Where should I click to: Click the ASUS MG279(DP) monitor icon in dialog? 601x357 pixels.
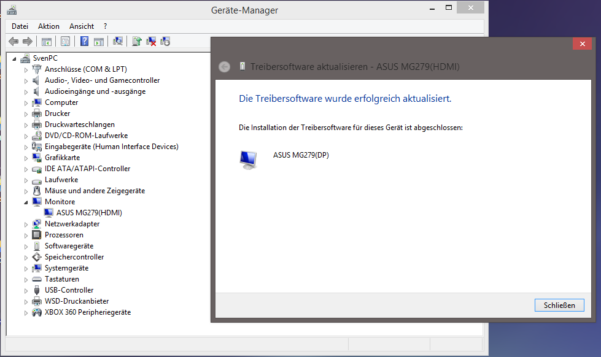(x=248, y=159)
